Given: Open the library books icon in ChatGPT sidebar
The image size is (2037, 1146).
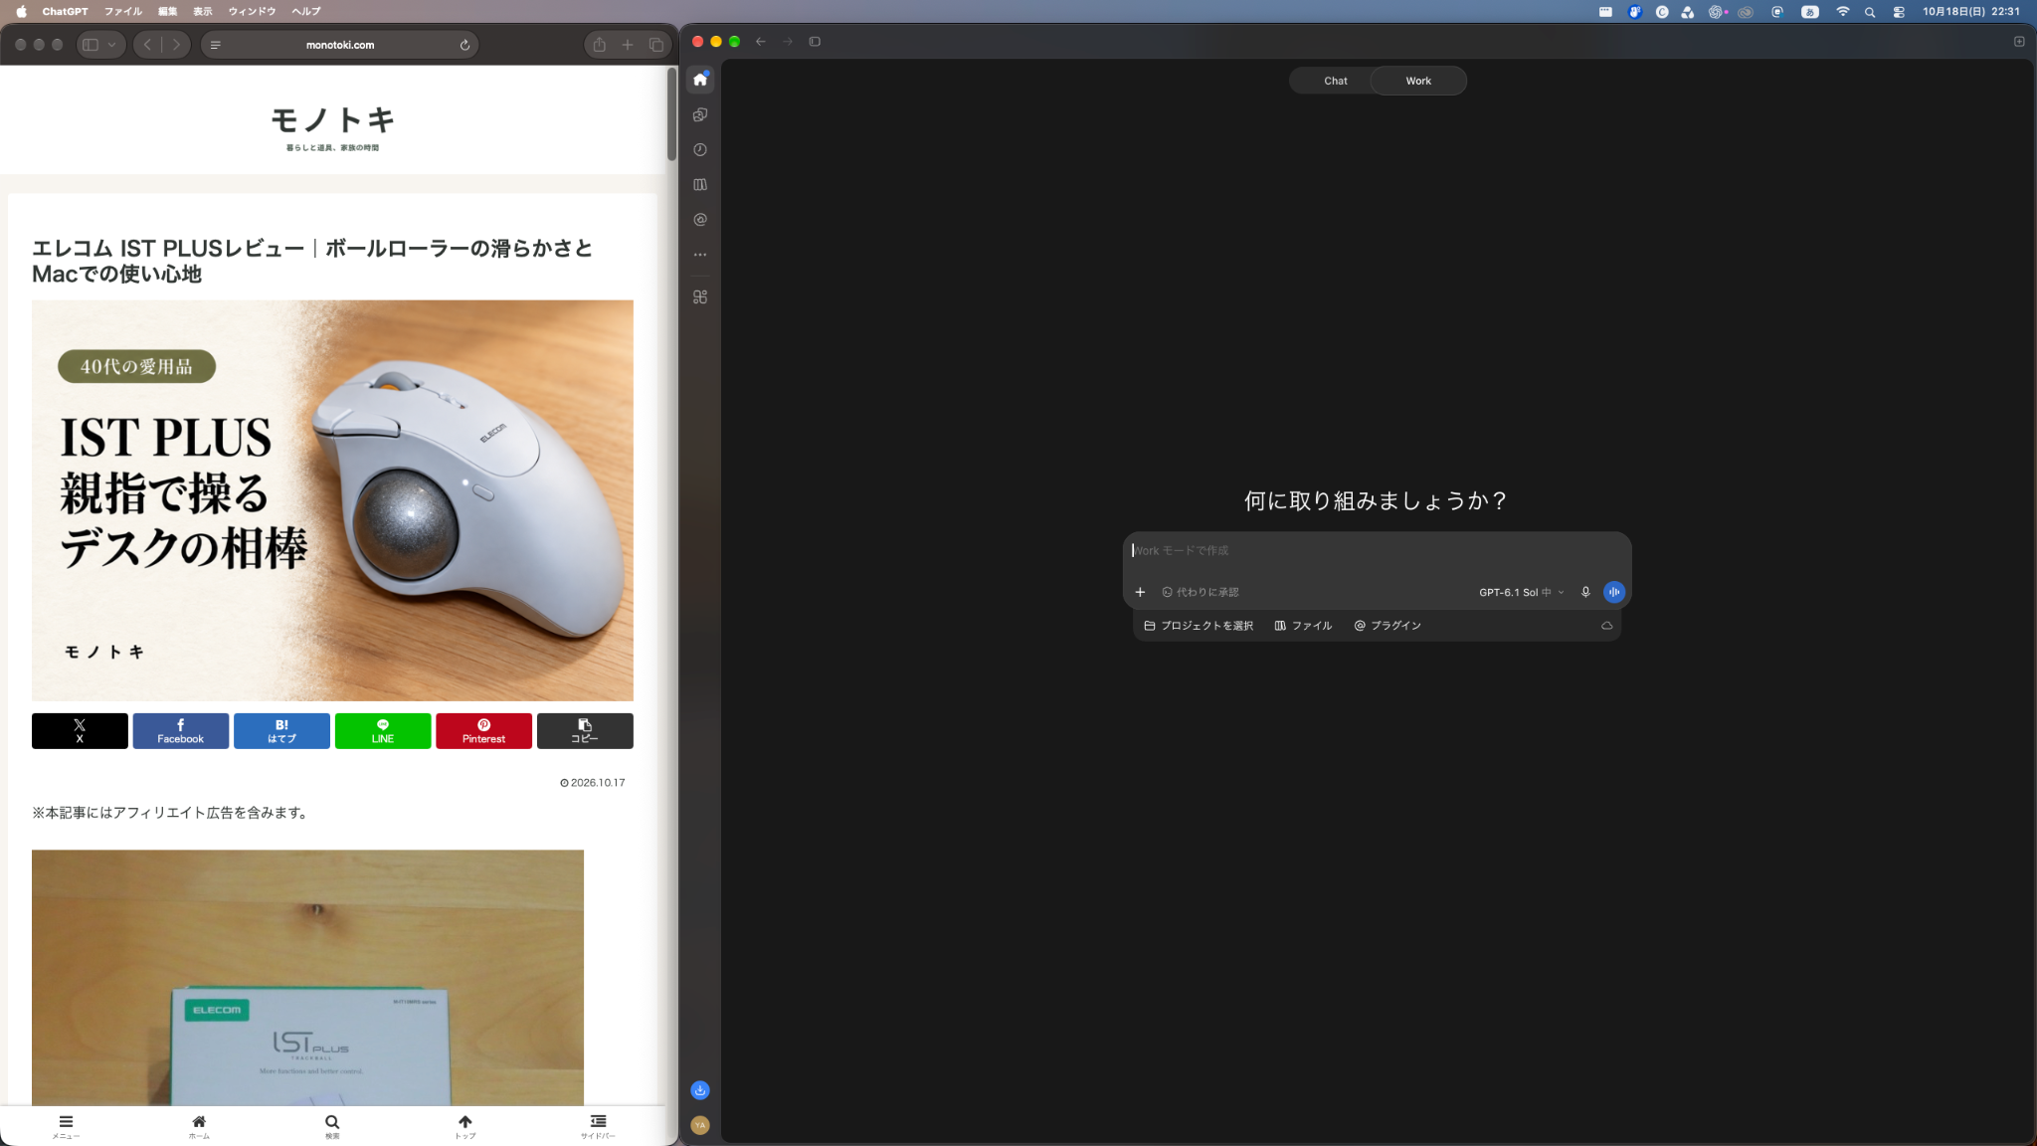Looking at the screenshot, I should (x=700, y=184).
